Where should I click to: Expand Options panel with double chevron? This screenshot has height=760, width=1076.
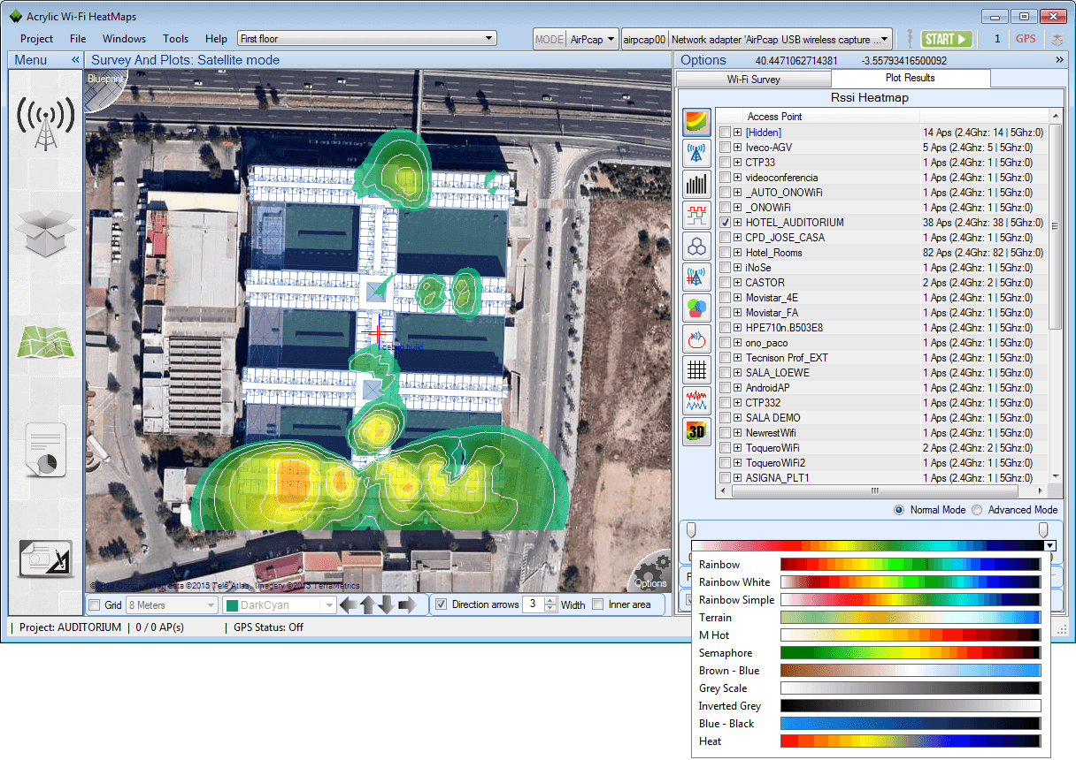point(1059,60)
